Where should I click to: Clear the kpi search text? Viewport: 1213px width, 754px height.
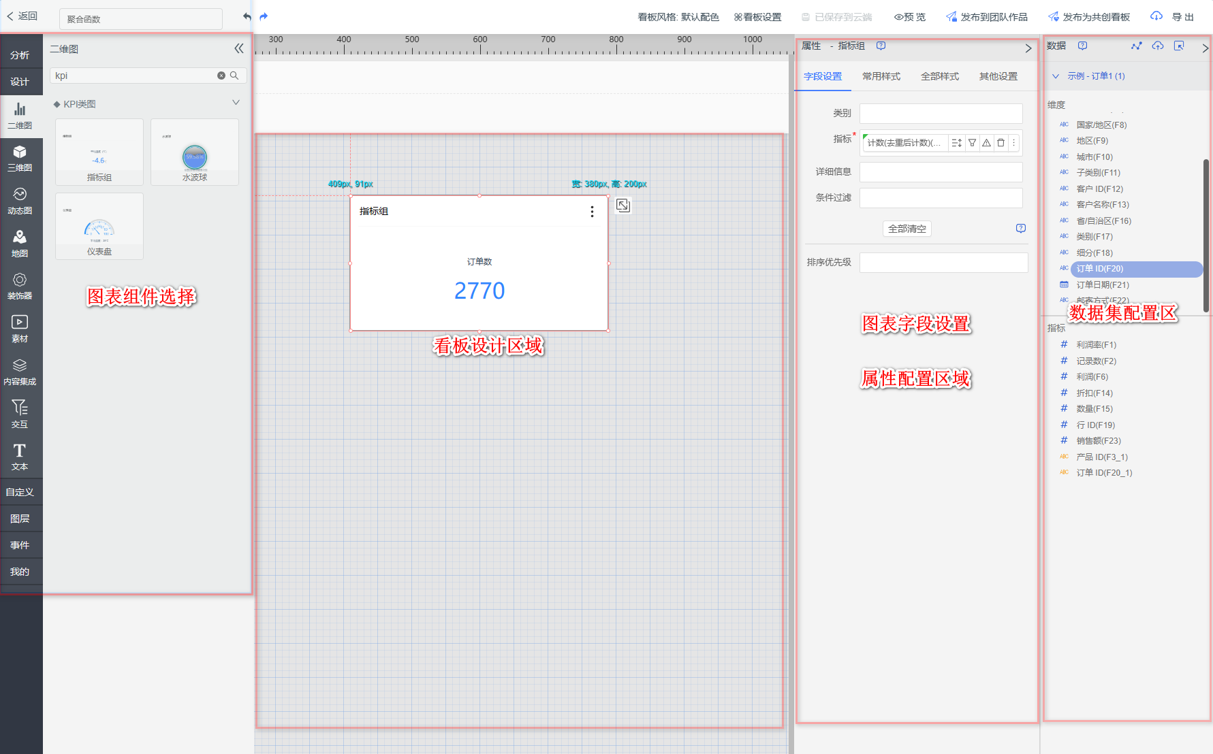221,76
